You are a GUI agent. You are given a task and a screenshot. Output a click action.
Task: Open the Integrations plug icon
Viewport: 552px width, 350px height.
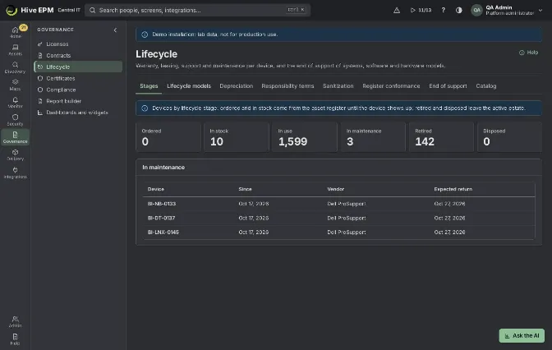[x=15, y=173]
